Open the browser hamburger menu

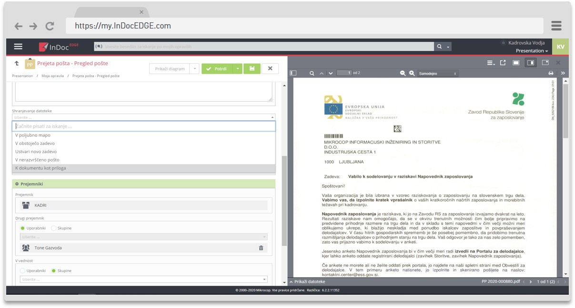click(x=556, y=26)
